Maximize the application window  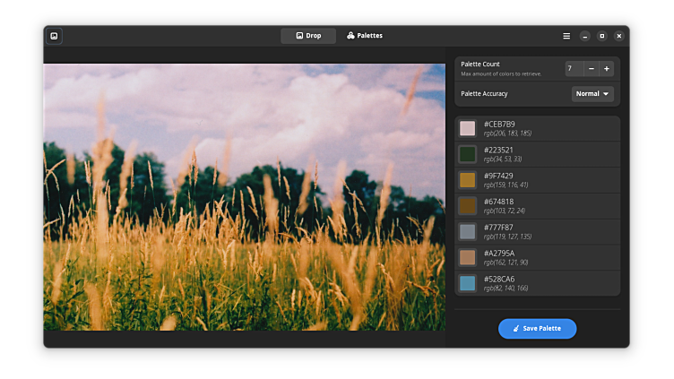point(601,36)
